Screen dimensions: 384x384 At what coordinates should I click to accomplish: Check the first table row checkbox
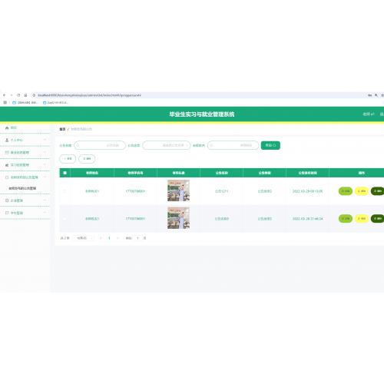coord(65,191)
